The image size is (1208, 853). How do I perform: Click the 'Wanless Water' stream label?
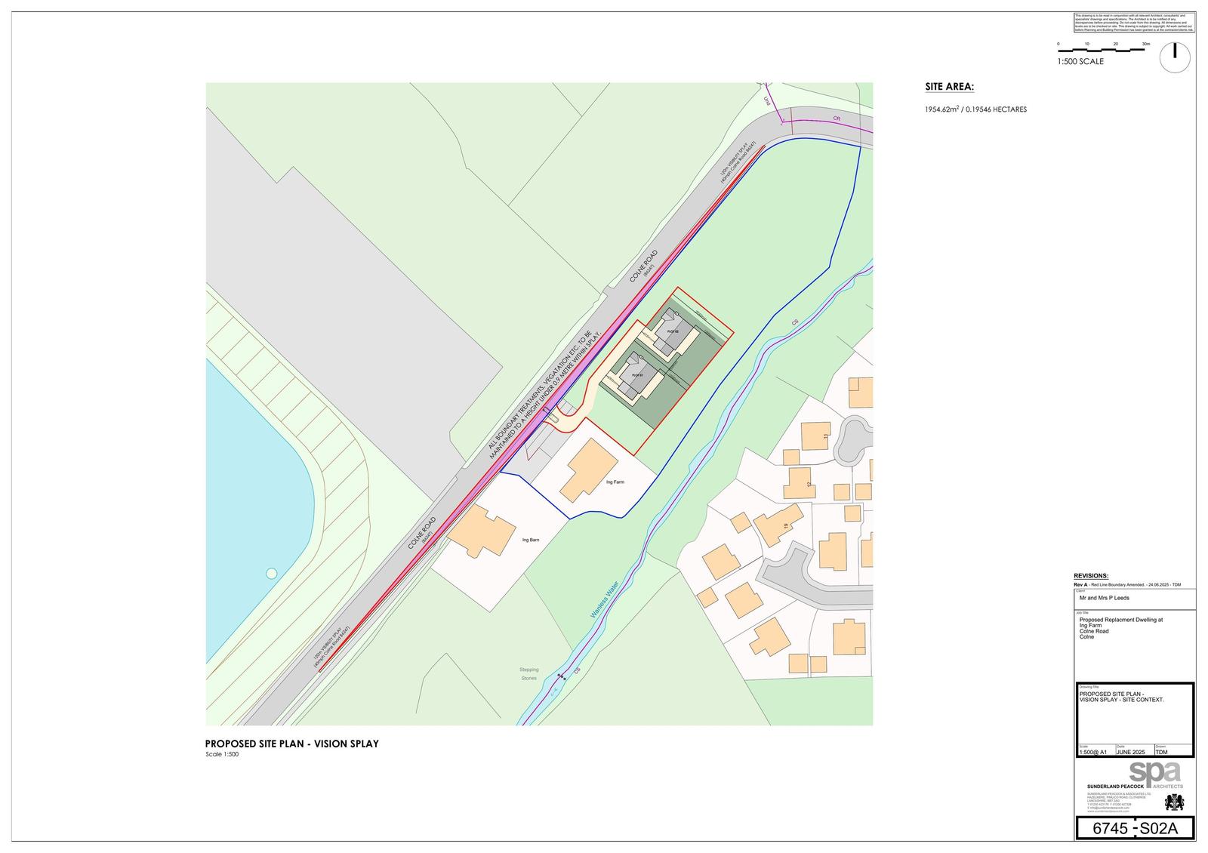coord(604,601)
